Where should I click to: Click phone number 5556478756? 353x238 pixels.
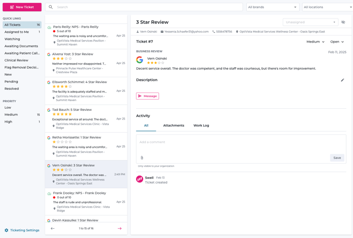224,32
